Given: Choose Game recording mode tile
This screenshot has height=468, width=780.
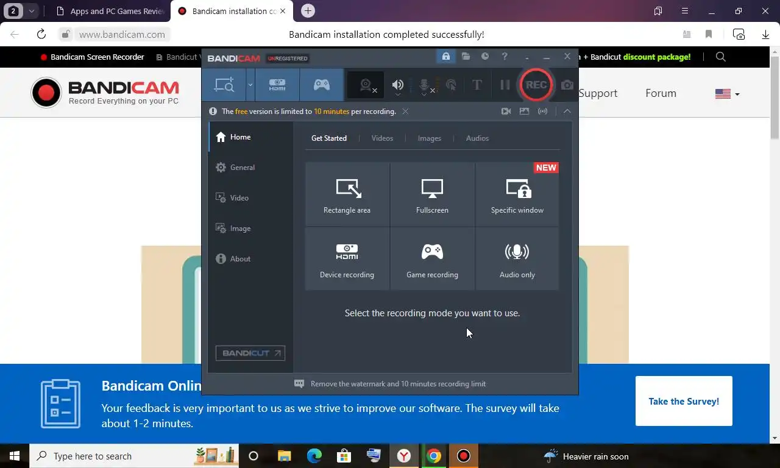Looking at the screenshot, I should click(432, 259).
